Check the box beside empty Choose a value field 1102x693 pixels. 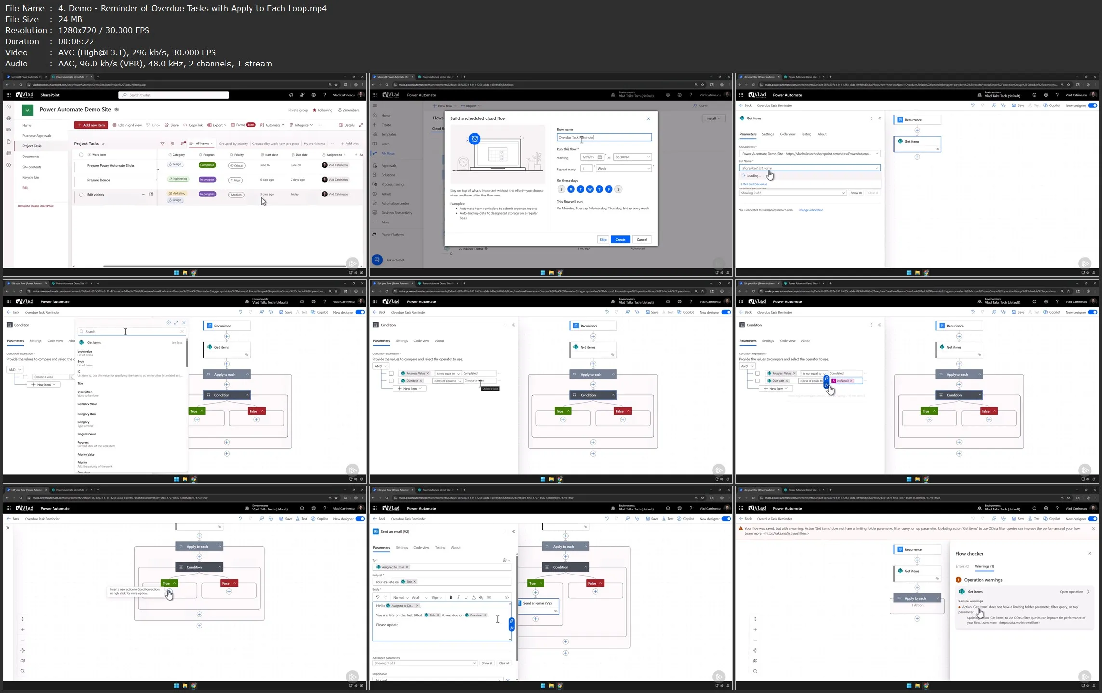(25, 377)
